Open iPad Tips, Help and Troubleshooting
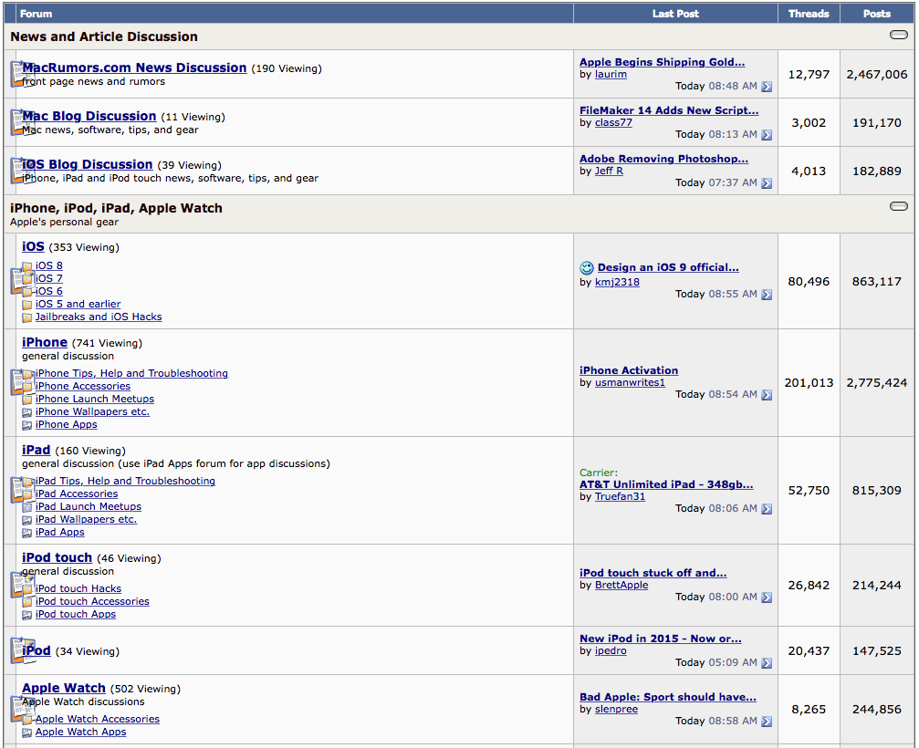Screen dimensions: 919x748 tap(125, 481)
